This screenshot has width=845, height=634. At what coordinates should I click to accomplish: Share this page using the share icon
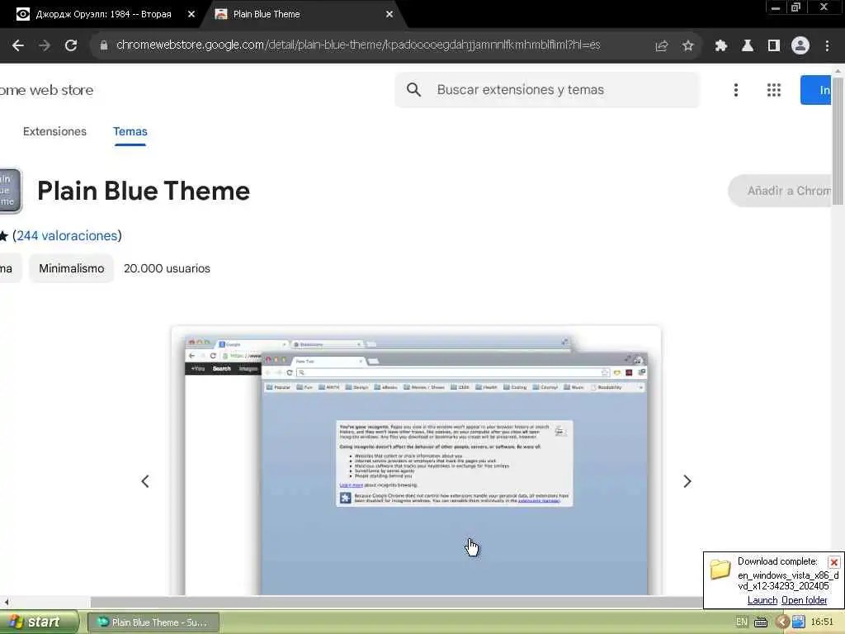click(661, 46)
